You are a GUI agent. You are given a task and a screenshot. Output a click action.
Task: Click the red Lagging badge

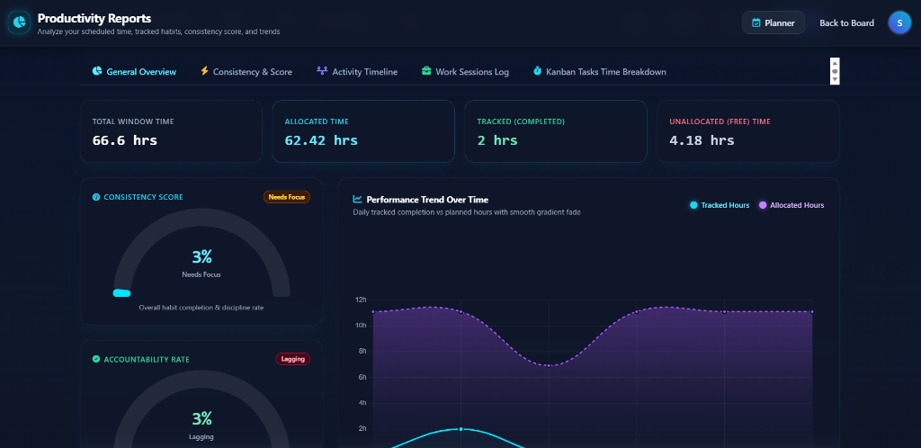click(x=293, y=359)
